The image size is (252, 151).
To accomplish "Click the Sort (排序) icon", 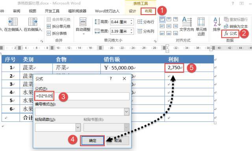I will point(217,22).
